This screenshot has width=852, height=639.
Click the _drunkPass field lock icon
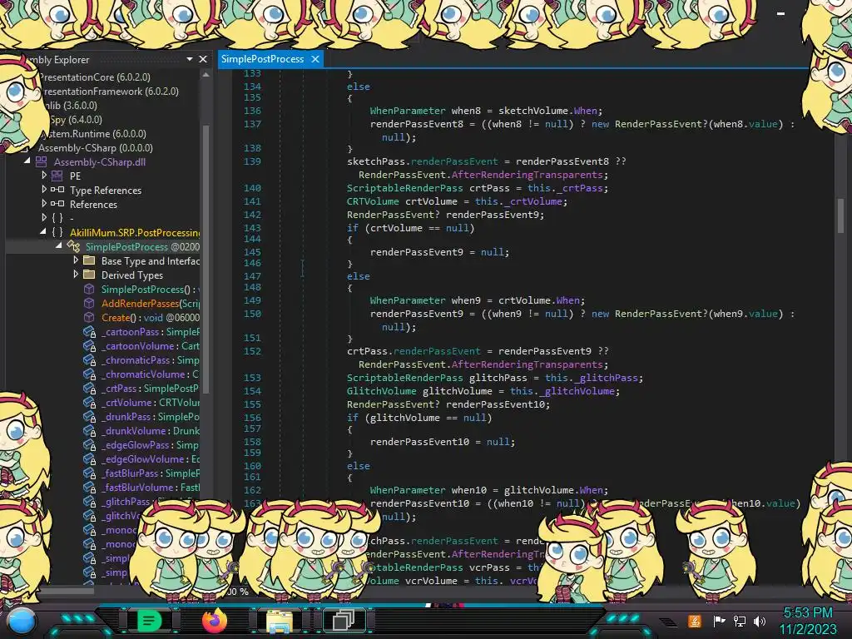coord(90,417)
